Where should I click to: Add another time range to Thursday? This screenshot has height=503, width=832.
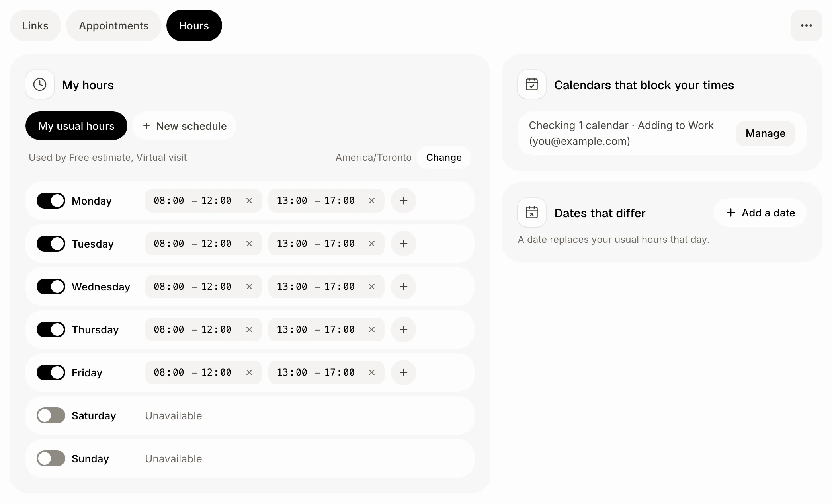(404, 329)
